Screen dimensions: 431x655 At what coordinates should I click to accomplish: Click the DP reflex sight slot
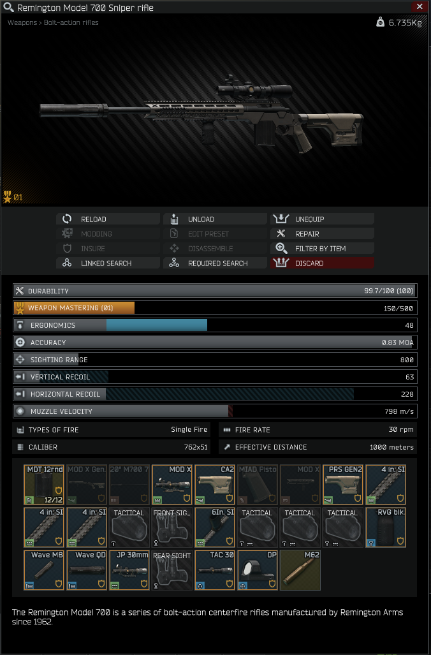258,570
